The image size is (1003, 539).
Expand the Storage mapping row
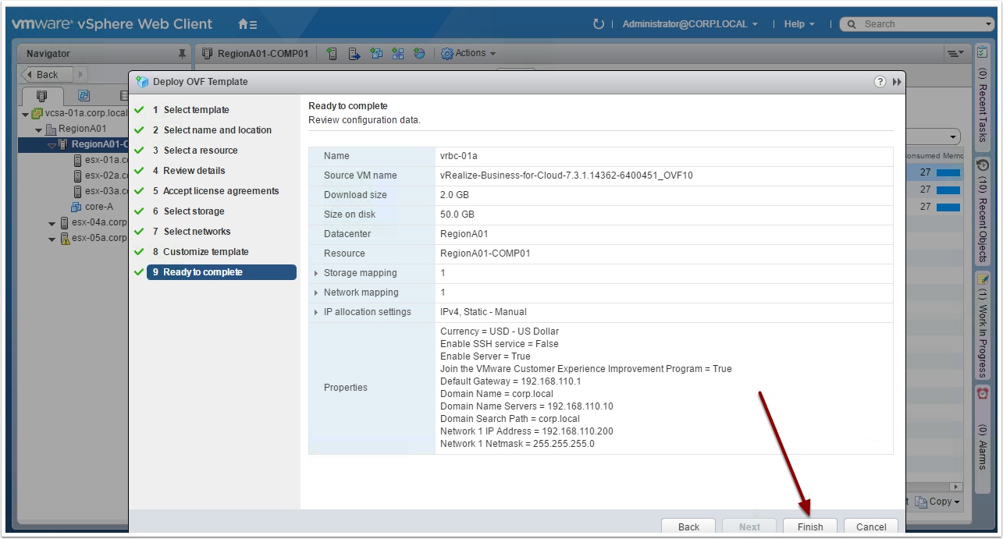316,273
